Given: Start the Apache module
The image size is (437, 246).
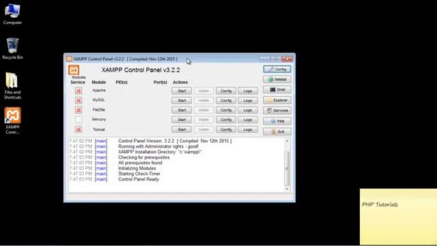Looking at the screenshot, I should tap(182, 91).
